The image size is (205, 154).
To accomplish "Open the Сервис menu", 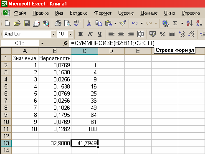I will (x=126, y=13).
